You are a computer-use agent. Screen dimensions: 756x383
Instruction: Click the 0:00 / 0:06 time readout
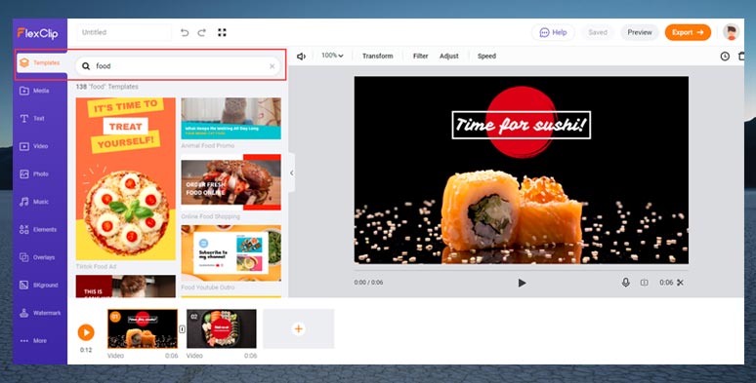coord(368,283)
